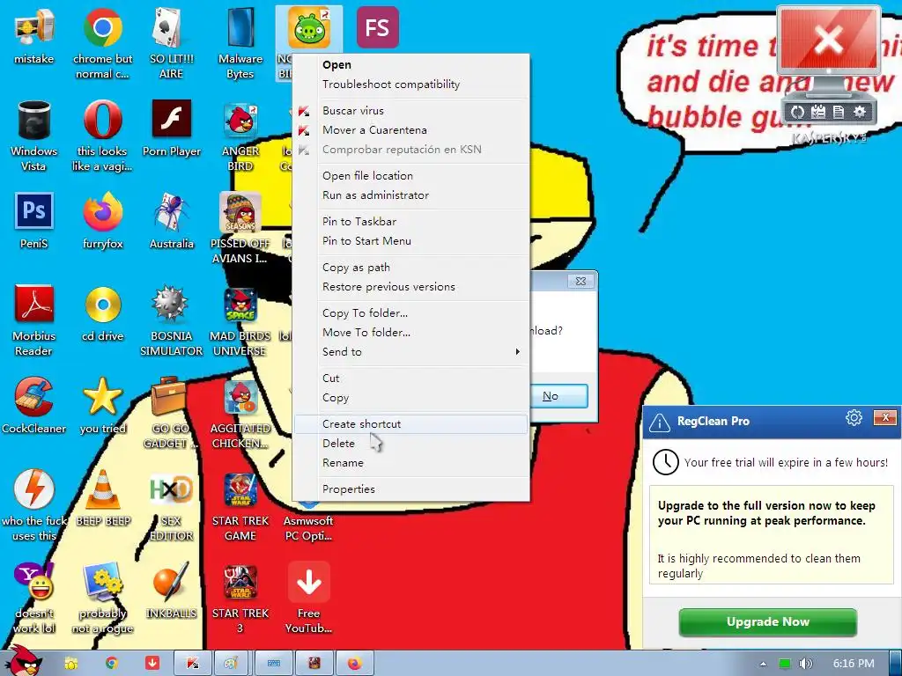Open Chrome from taskbar
Viewport: 902px width, 676px height.
click(112, 664)
